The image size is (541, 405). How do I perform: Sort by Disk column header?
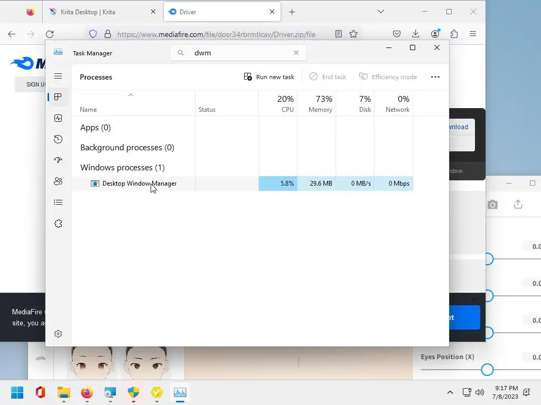click(356, 104)
